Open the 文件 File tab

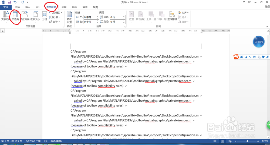pos(6,7)
